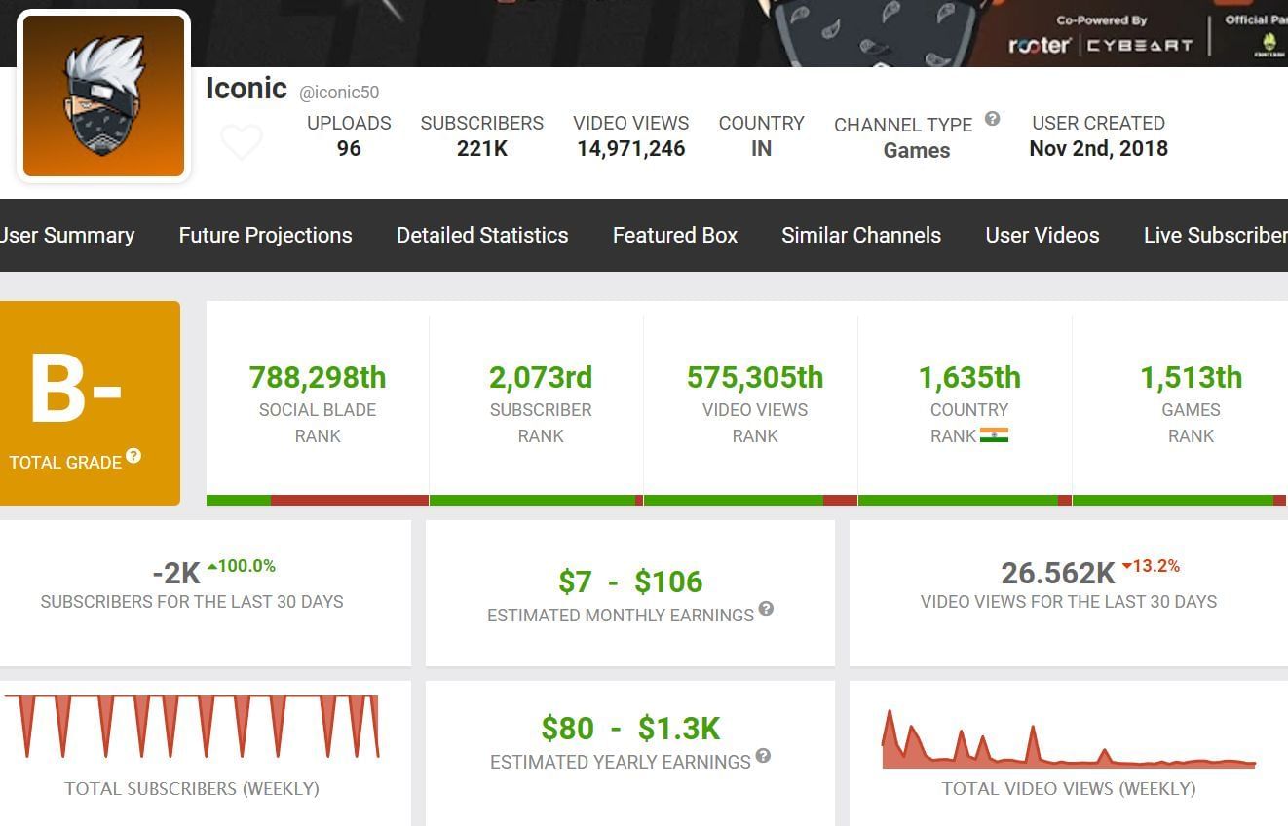The image size is (1288, 826).
Task: Switch to Future Projections tab
Action: [x=265, y=236]
